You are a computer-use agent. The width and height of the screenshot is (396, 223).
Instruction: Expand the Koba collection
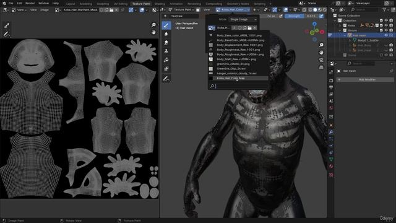[340, 25]
